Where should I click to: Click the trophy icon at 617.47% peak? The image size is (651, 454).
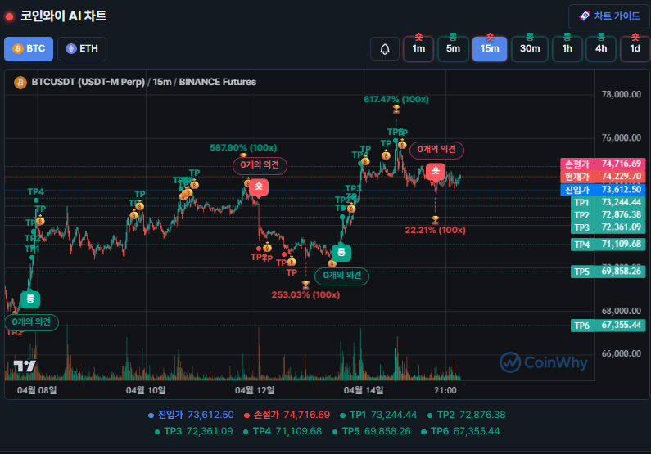[x=396, y=109]
